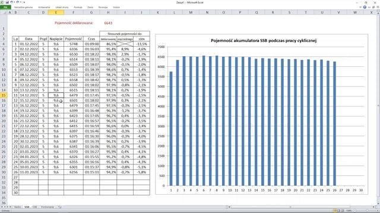Click the horizontal scrollbar thumb
Viewport: 380px width, 213px height.
(x=290, y=207)
